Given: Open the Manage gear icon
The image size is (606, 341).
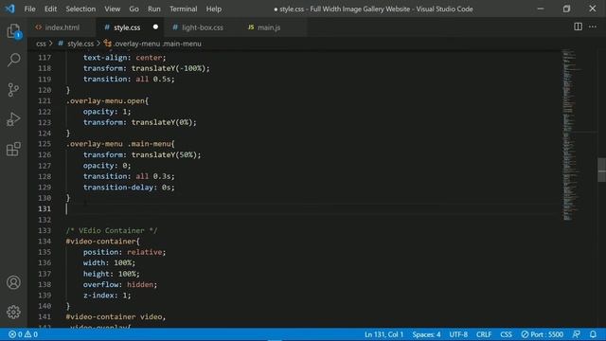Looking at the screenshot, I should point(13,312).
